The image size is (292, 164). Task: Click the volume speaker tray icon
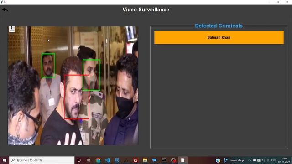pyautogui.click(x=263, y=160)
